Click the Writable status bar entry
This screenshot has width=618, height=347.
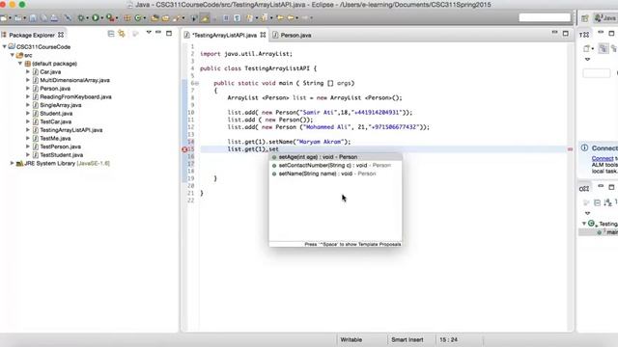[x=351, y=339]
